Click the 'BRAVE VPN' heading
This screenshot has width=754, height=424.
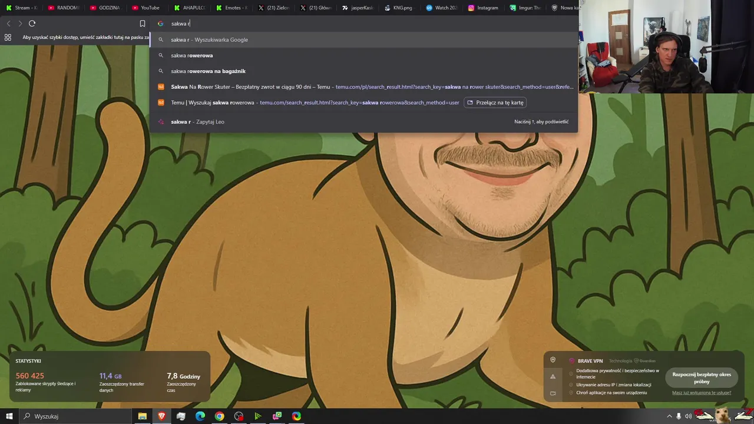(x=590, y=361)
